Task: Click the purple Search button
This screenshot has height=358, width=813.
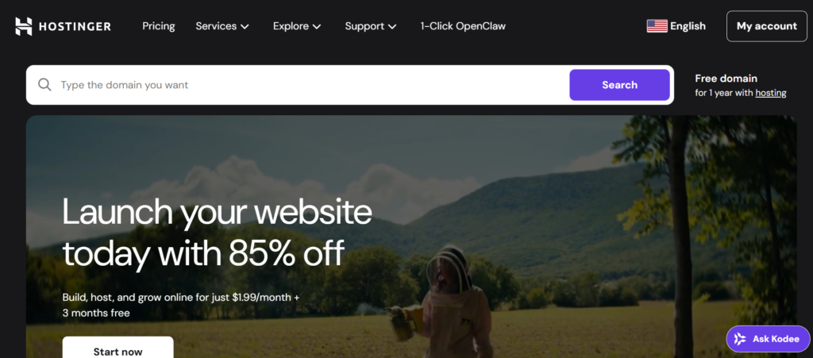Action: click(x=619, y=85)
